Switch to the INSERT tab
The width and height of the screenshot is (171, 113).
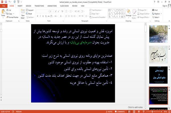(20, 6)
